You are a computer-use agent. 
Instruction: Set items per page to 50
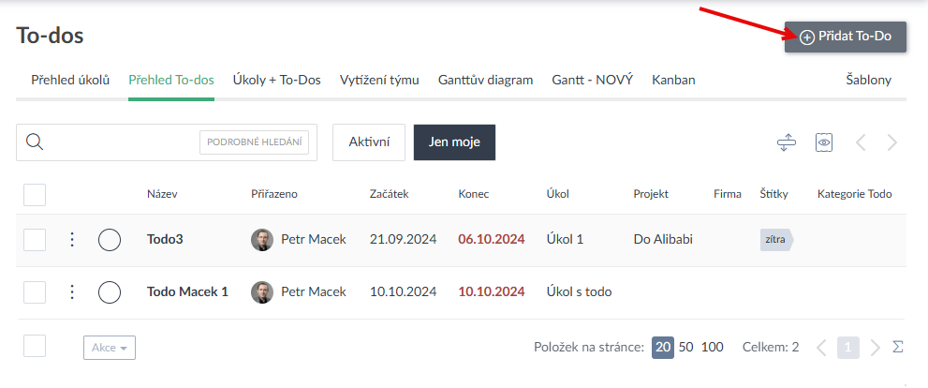click(x=685, y=347)
